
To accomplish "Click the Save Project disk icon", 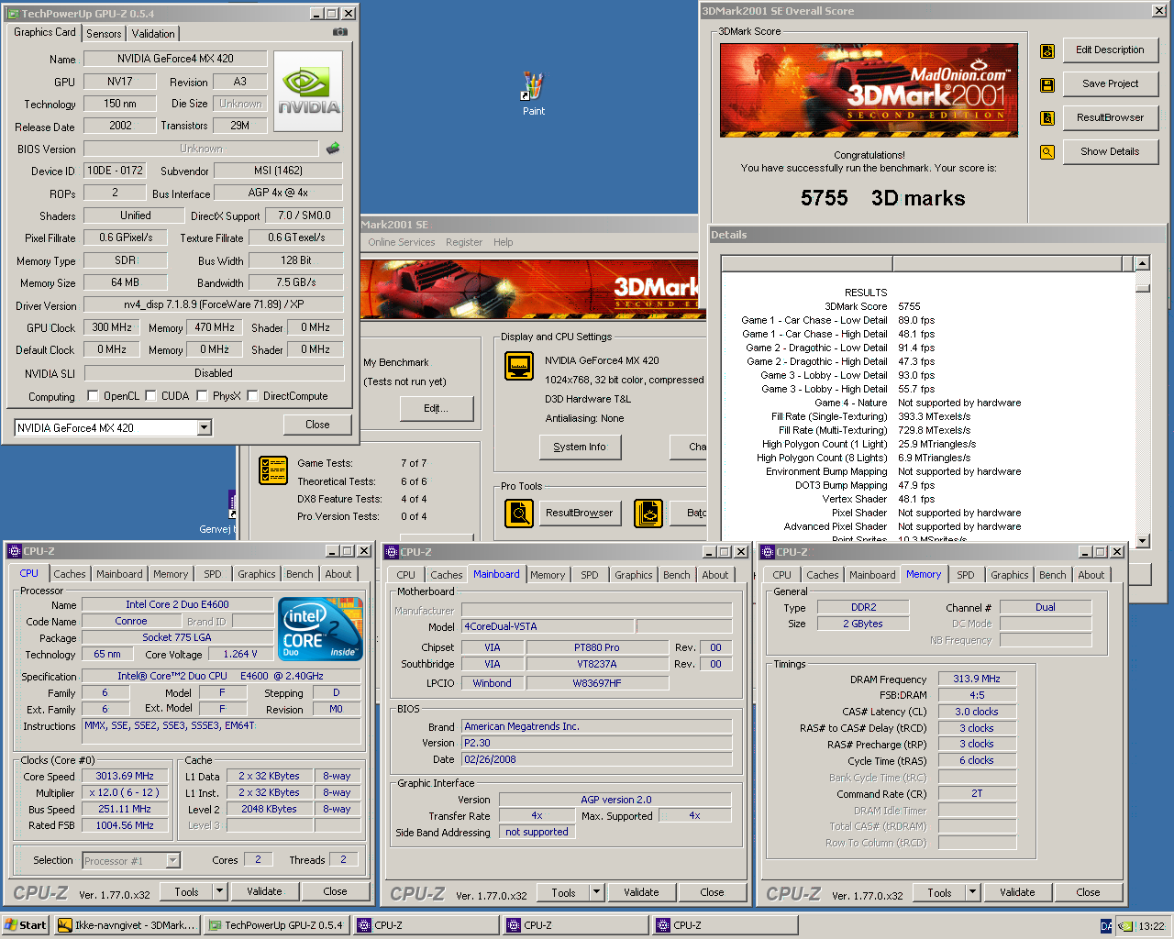I will pos(1047,84).
